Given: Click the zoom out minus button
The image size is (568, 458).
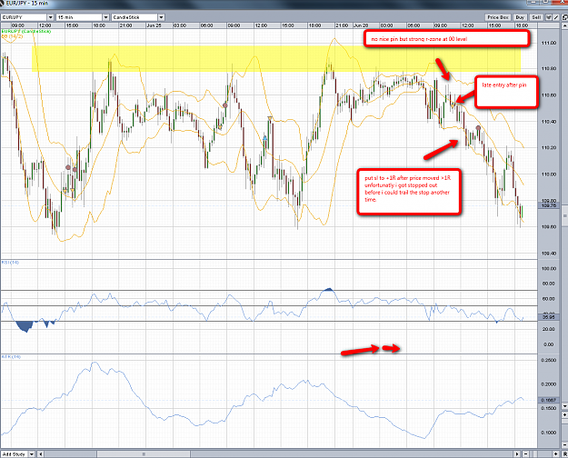Looking at the screenshot, I should pos(526,454).
